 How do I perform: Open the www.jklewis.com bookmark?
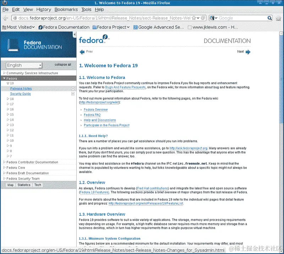(213, 27)
